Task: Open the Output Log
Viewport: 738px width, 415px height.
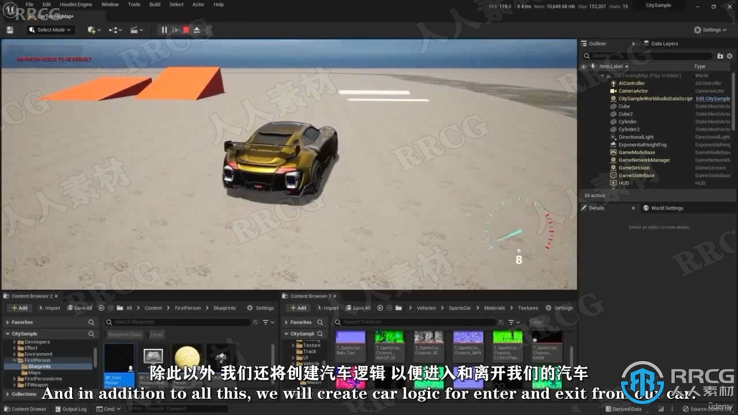Action: pyautogui.click(x=71, y=409)
